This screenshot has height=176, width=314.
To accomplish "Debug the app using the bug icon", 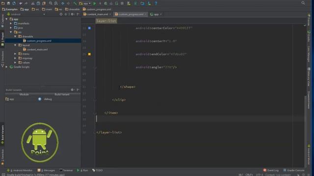I will click(x=105, y=3).
